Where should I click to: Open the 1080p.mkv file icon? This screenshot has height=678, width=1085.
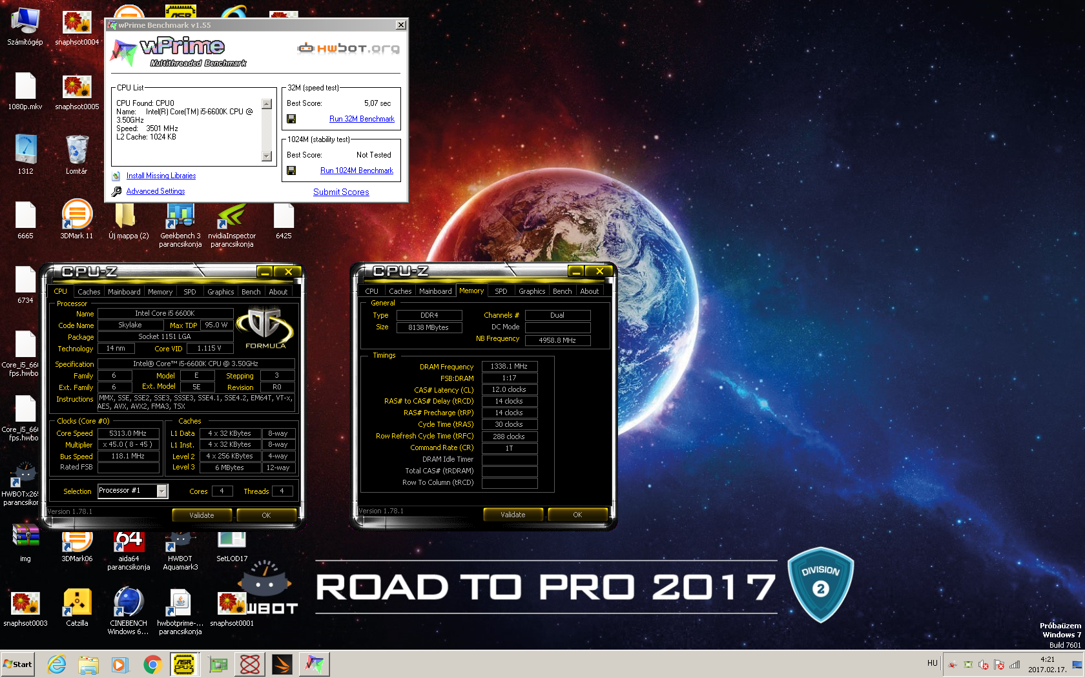point(25,91)
